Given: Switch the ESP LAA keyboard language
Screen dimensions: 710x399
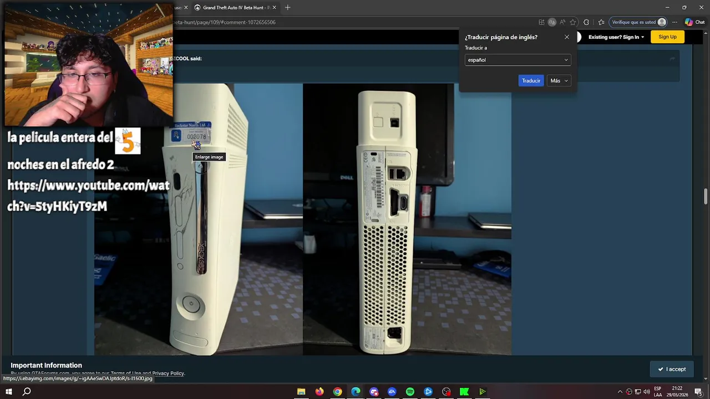Looking at the screenshot, I should tap(658, 392).
